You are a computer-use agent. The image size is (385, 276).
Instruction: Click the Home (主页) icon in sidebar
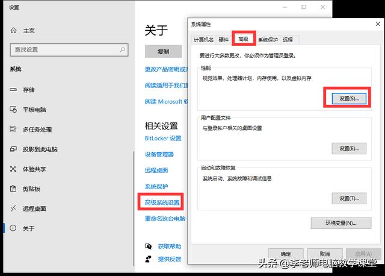tap(13, 31)
